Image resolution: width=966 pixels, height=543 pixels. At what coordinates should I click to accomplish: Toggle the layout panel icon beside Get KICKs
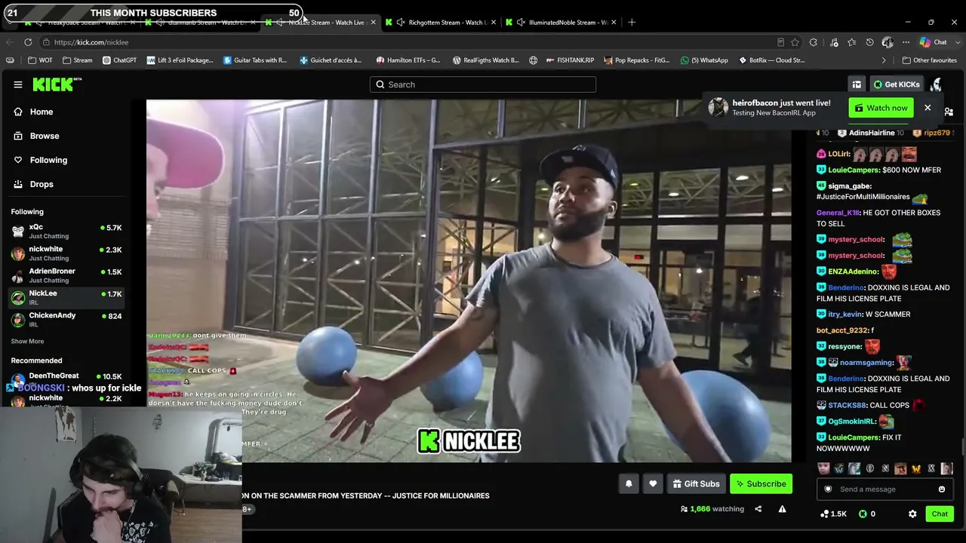(x=857, y=84)
